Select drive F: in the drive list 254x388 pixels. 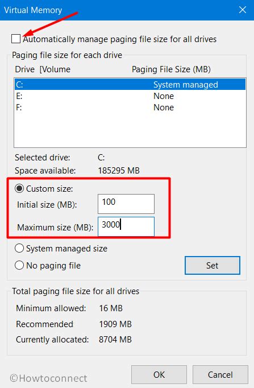[130, 107]
